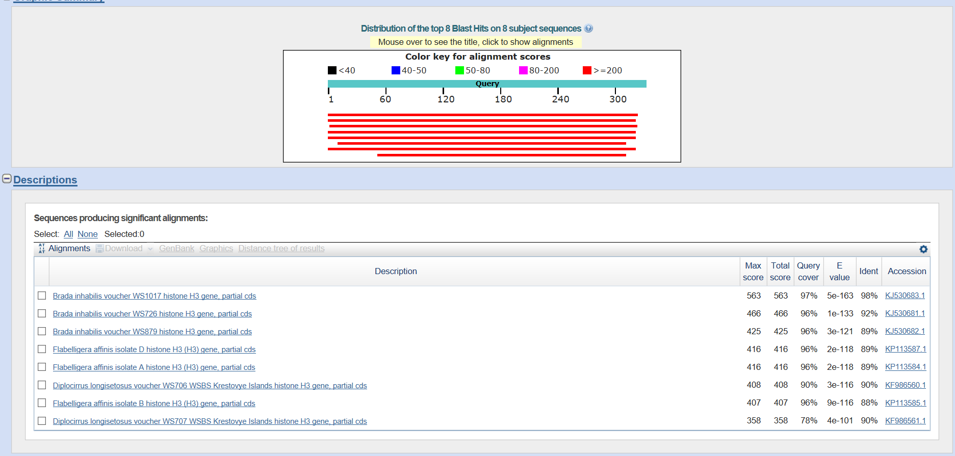The image size is (955, 456).
Task: Sort by E value column header
Action: pyautogui.click(x=839, y=272)
